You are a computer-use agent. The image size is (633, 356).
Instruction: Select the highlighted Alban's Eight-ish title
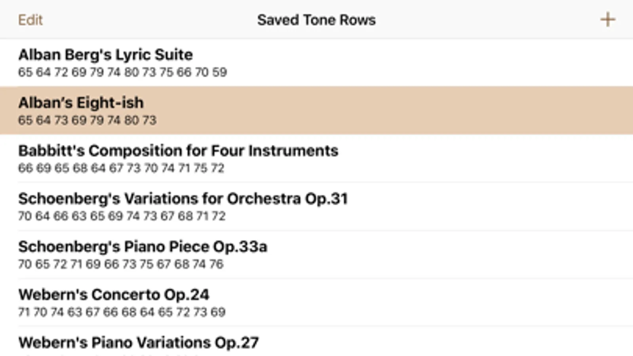click(x=81, y=103)
